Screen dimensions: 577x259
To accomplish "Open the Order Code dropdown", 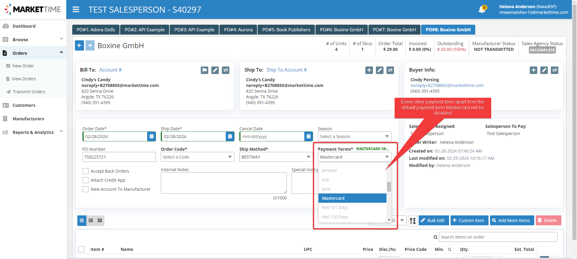I will [x=197, y=157].
